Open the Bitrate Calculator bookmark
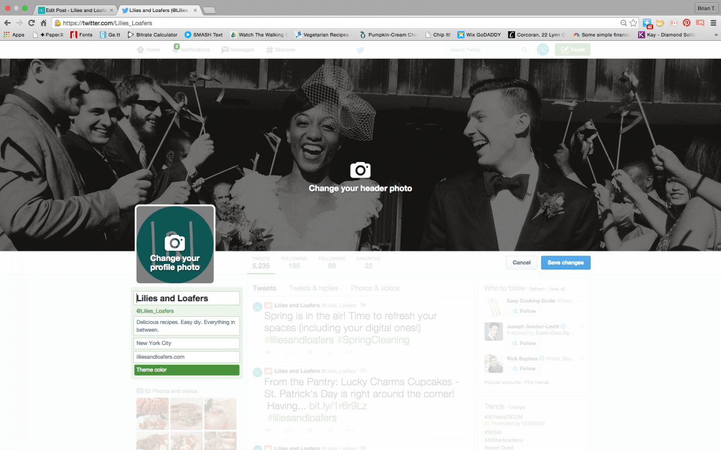The image size is (721, 450). pyautogui.click(x=153, y=35)
